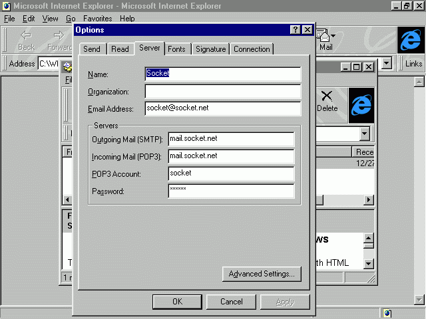
Task: Click the POP3 Account field
Action: 231,174
